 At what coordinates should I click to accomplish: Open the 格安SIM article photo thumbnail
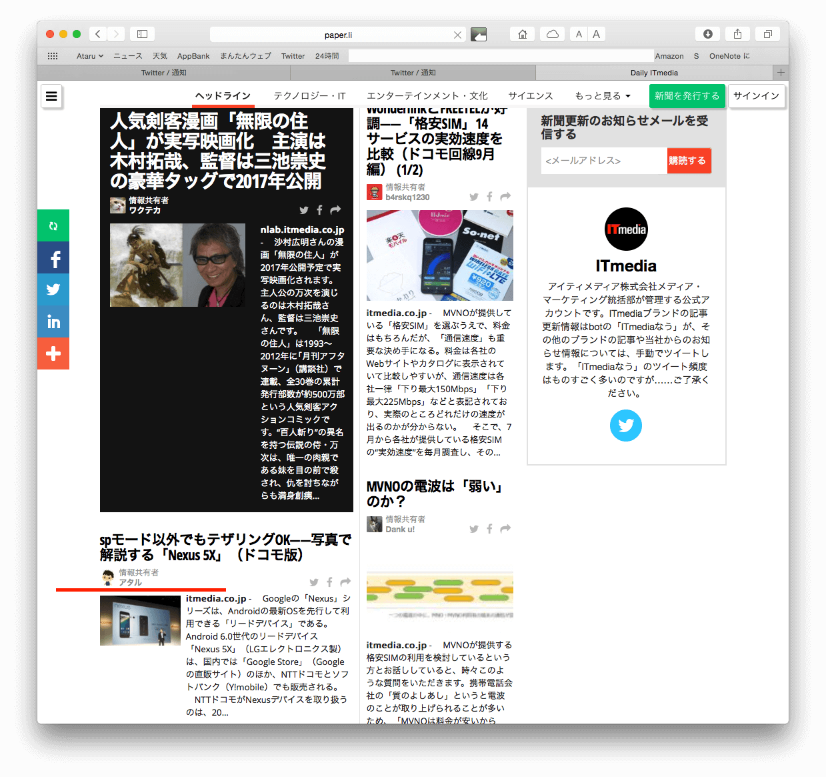[440, 255]
